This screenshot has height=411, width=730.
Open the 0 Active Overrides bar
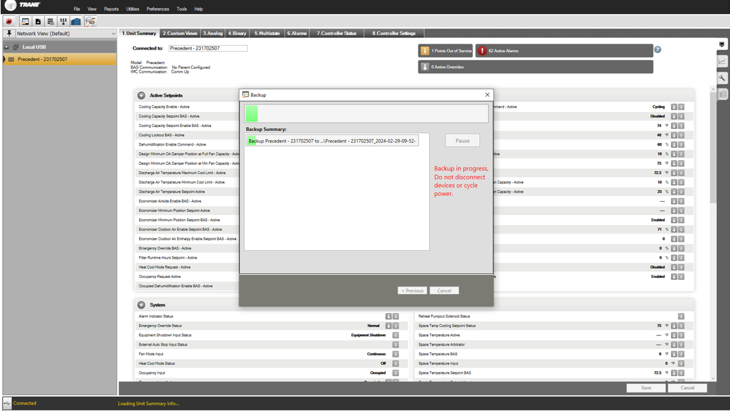coord(535,67)
